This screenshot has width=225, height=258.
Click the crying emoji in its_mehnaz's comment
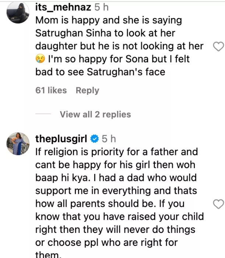[40, 59]
